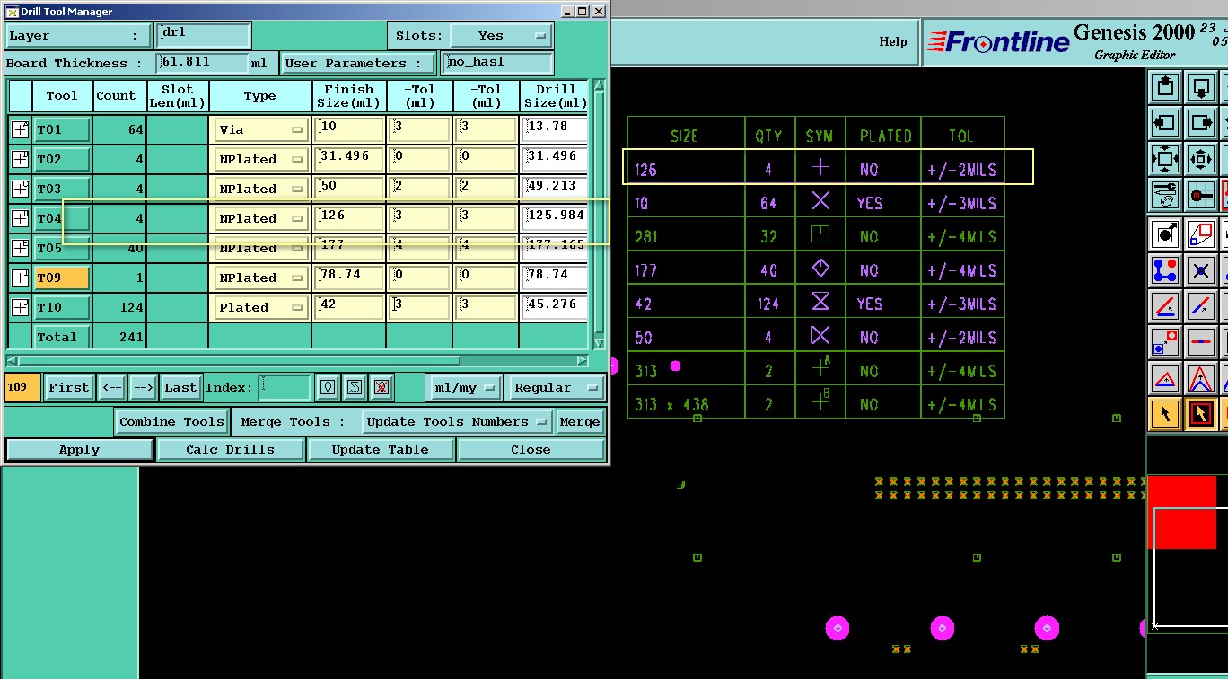Click the Merge button
1228x679 pixels.
click(x=580, y=421)
